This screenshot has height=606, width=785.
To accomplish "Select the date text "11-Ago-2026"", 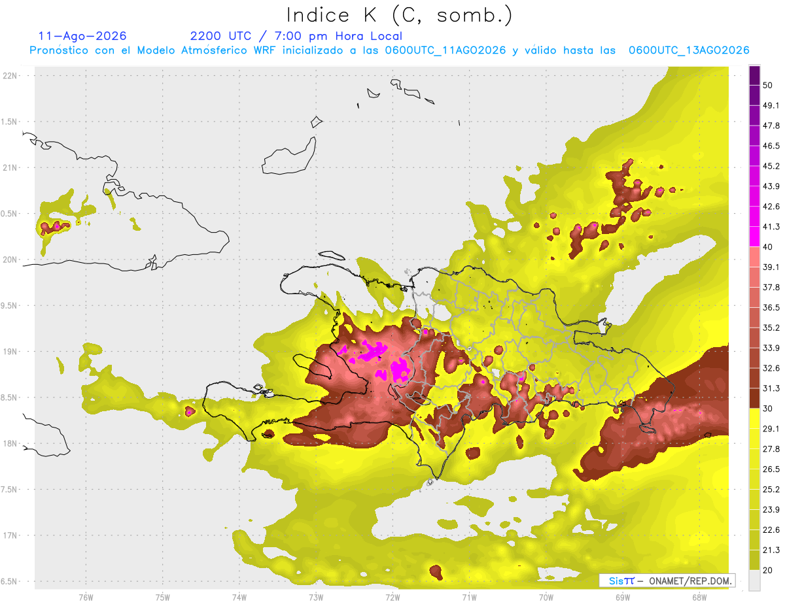I will pyautogui.click(x=82, y=36).
